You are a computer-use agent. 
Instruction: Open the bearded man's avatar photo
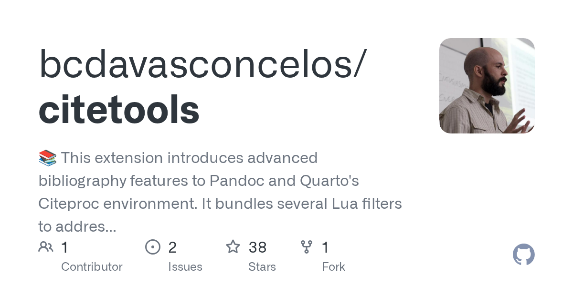pos(487,86)
